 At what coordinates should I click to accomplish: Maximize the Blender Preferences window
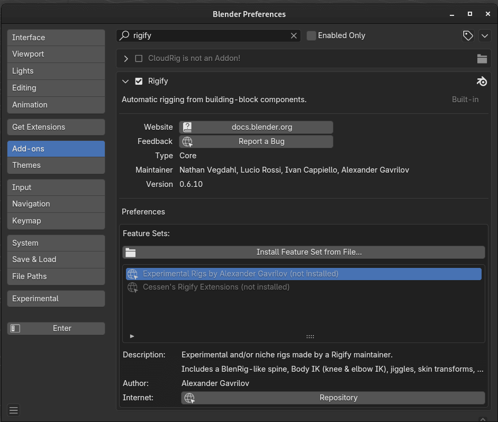tap(470, 14)
